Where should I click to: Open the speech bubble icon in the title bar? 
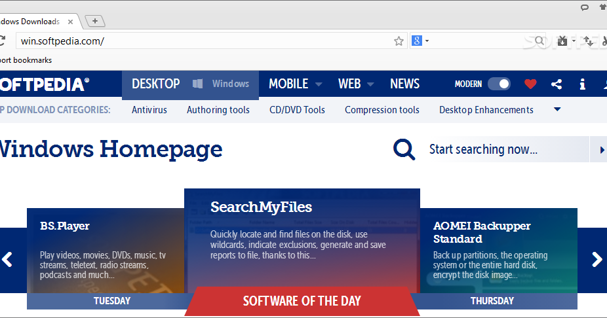(585, 7)
